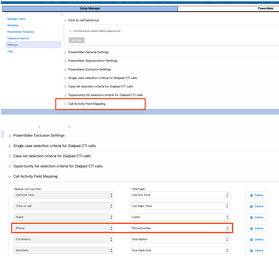Open CallId Task Field dropdown

pos(180,217)
